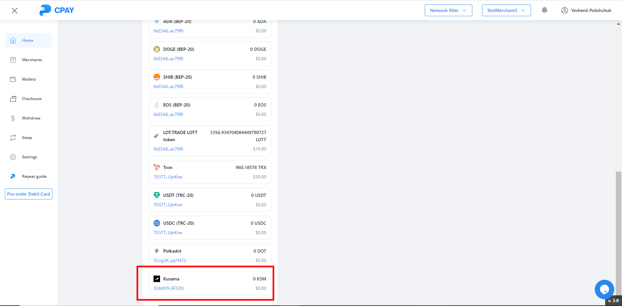
Task: Click the Kusama coin icon
Action: (x=157, y=279)
